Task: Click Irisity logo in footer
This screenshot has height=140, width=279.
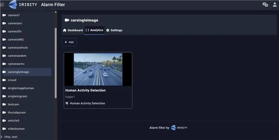Action: click(179, 128)
